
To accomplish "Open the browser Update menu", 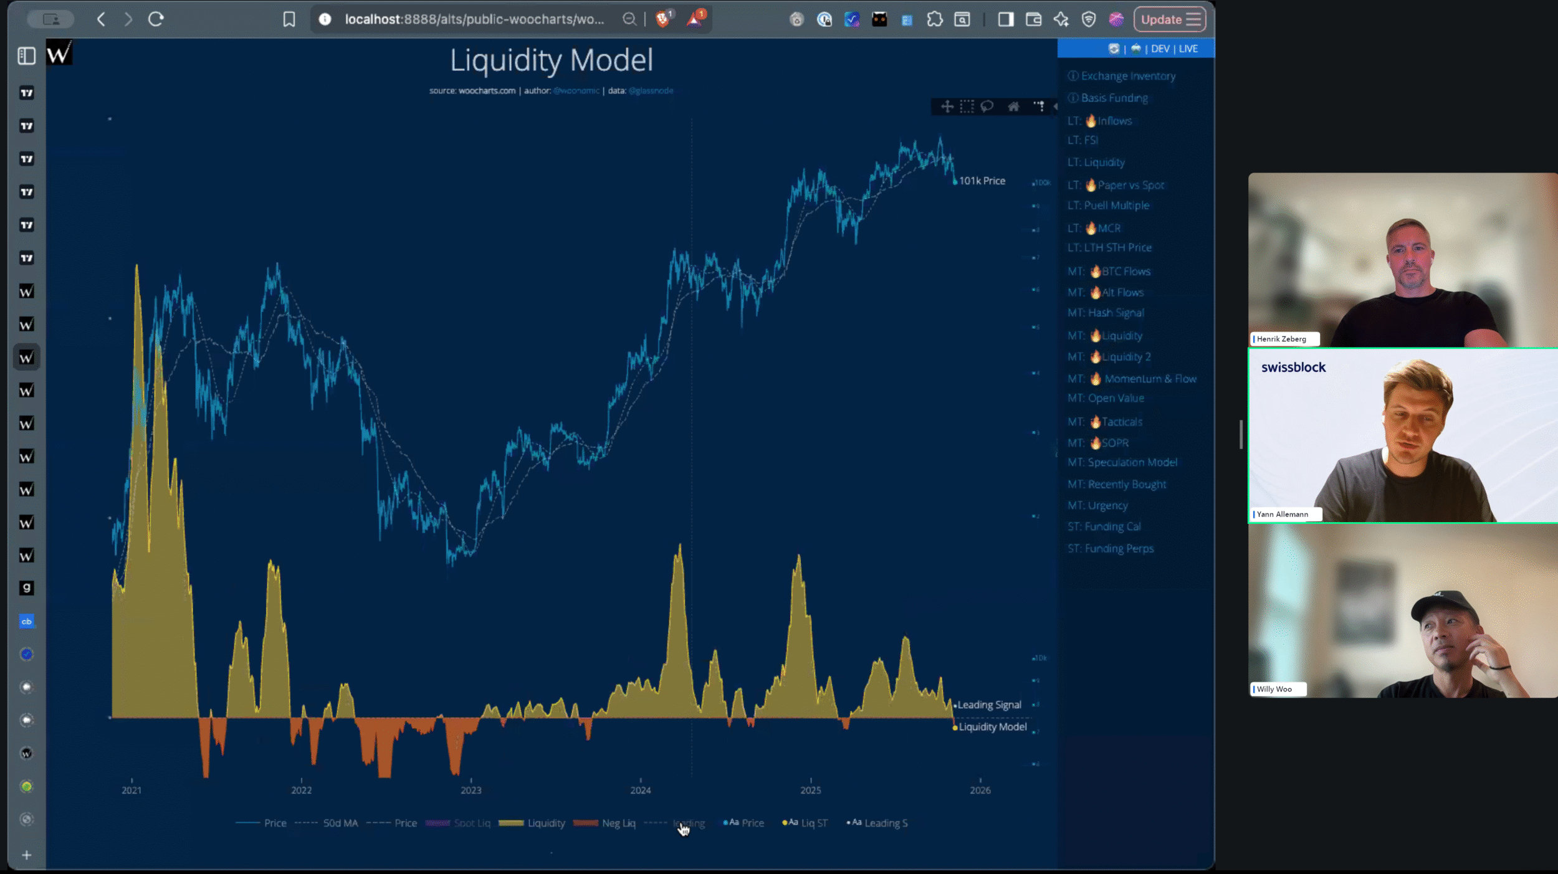I will pyautogui.click(x=1170, y=19).
